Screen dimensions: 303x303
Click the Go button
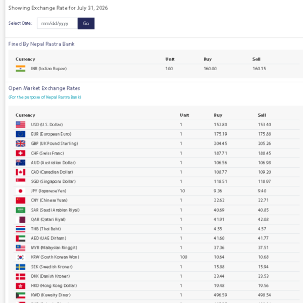86,23
